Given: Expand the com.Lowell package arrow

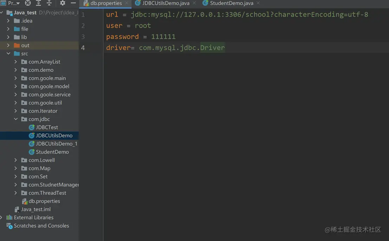Looking at the screenshot, I should [15, 160].
